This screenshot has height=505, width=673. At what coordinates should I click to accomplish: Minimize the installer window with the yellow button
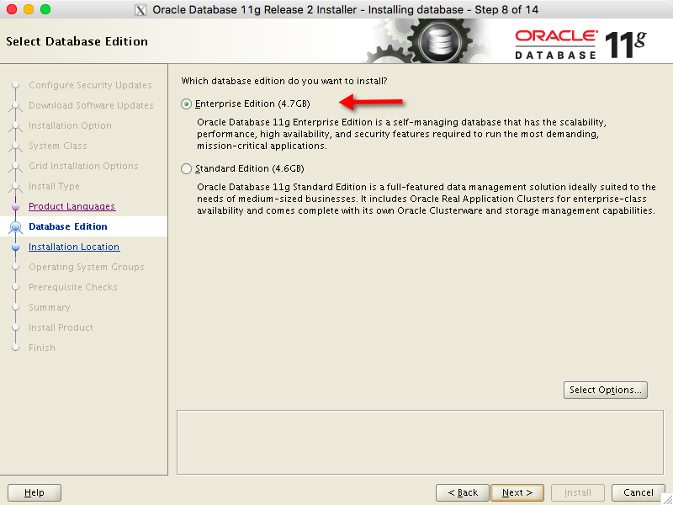[x=29, y=10]
